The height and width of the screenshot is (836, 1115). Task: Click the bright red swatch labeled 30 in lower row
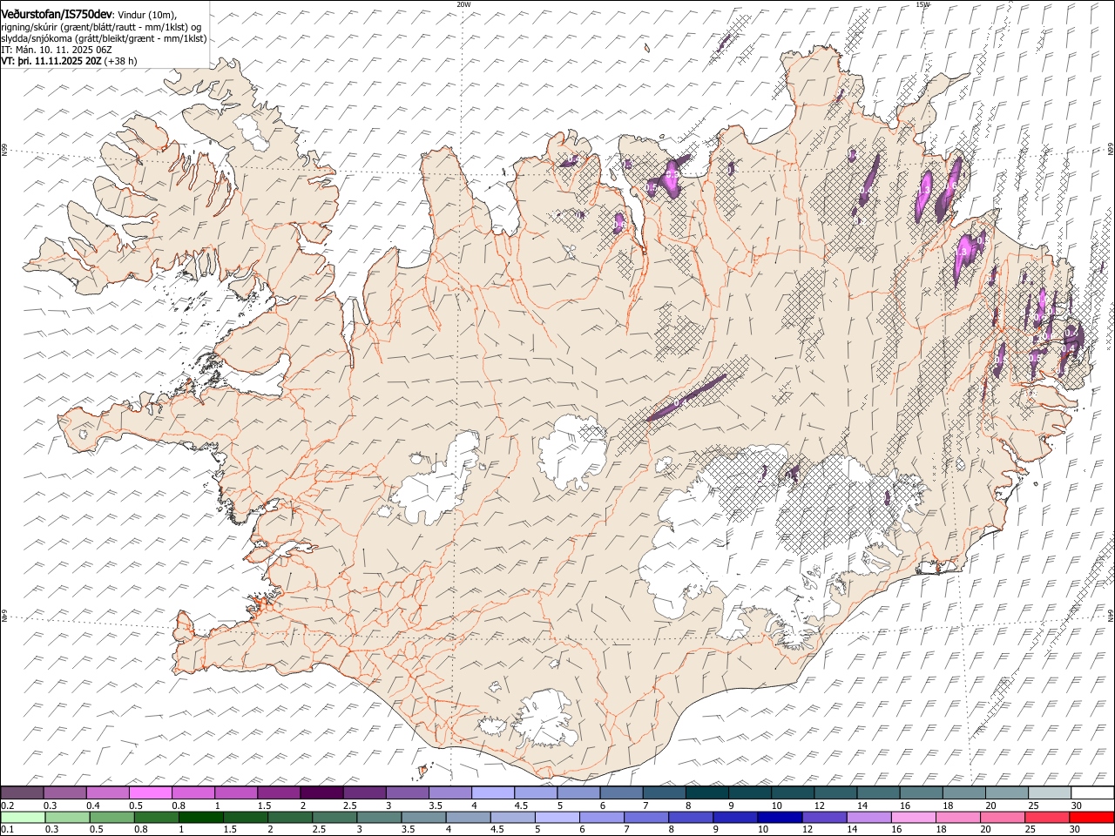(x=1091, y=817)
